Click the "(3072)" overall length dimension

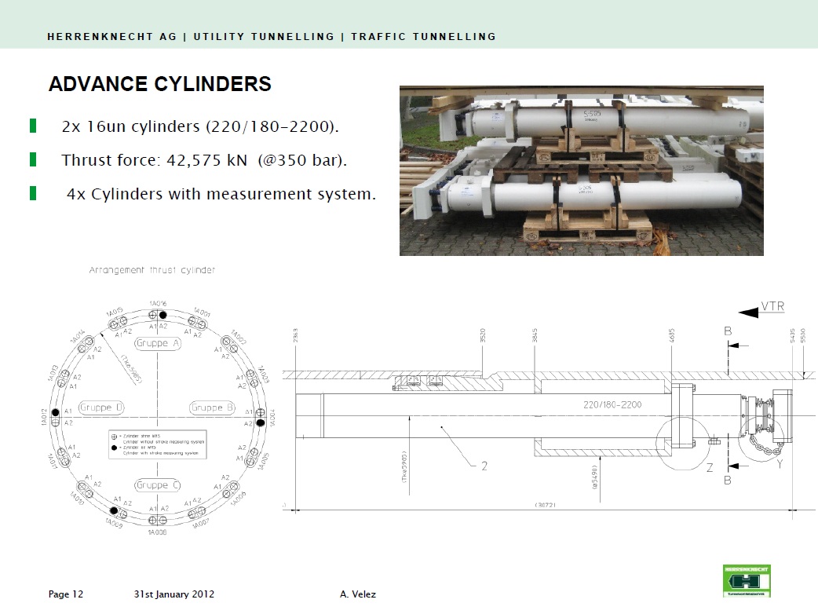click(545, 505)
